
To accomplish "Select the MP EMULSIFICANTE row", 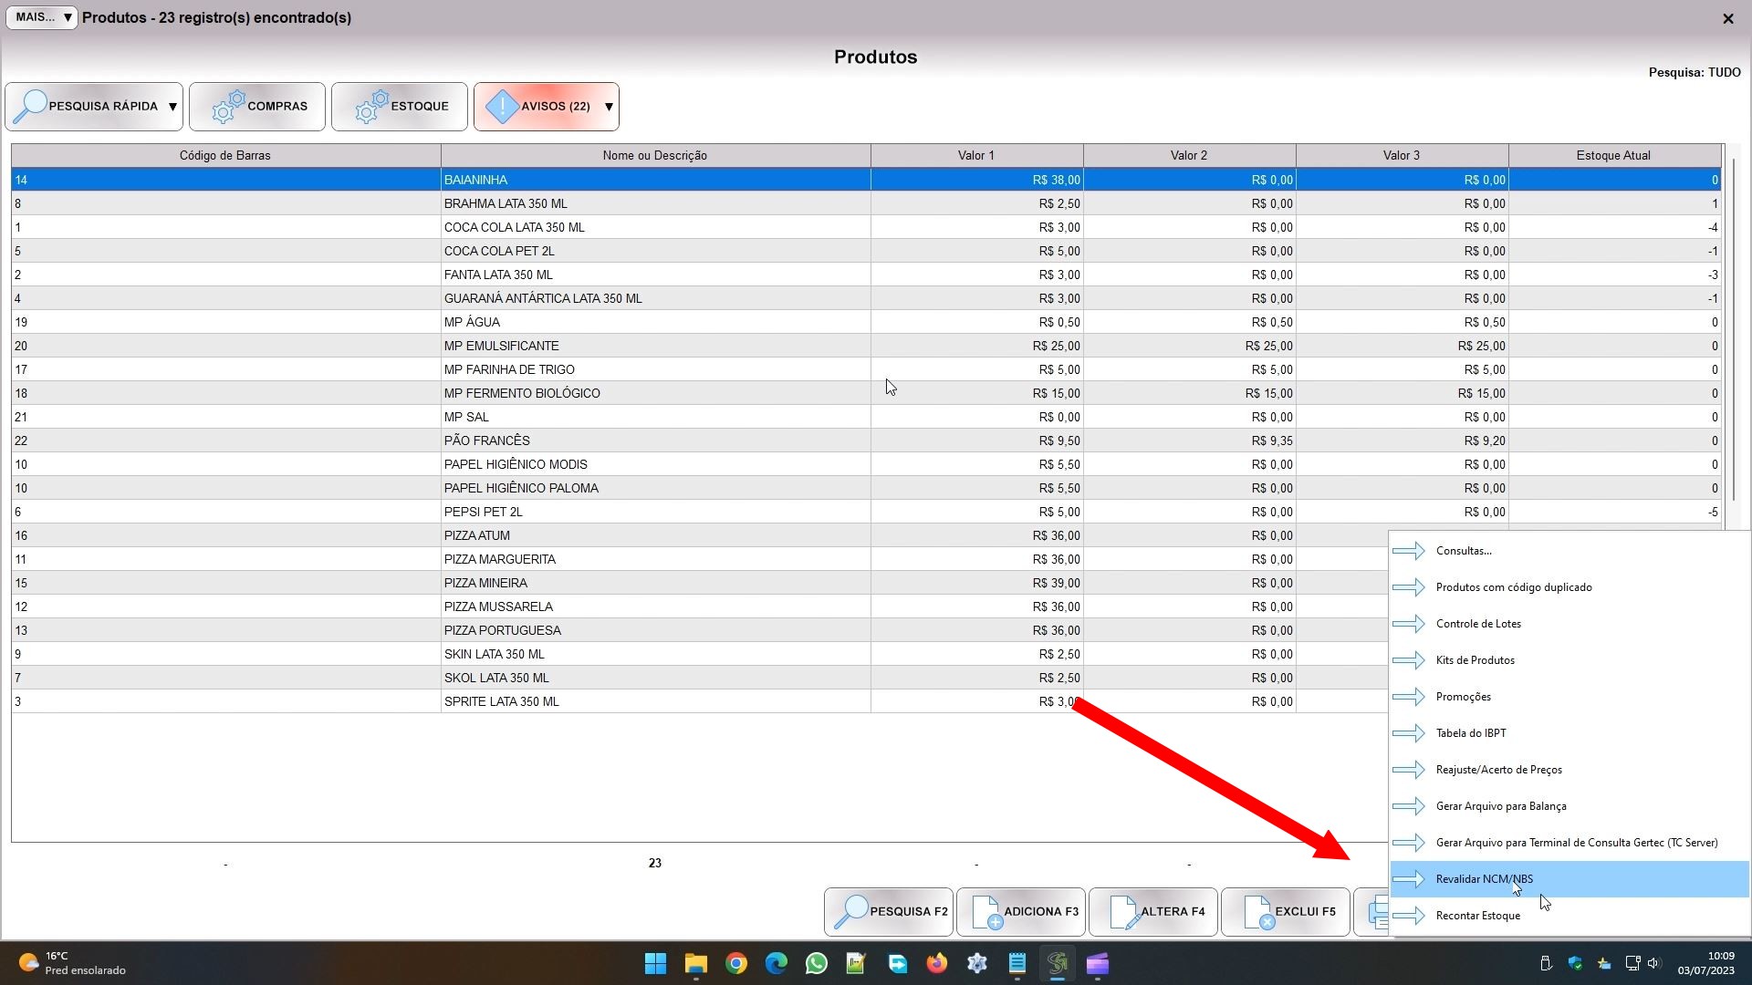I will tap(866, 346).
